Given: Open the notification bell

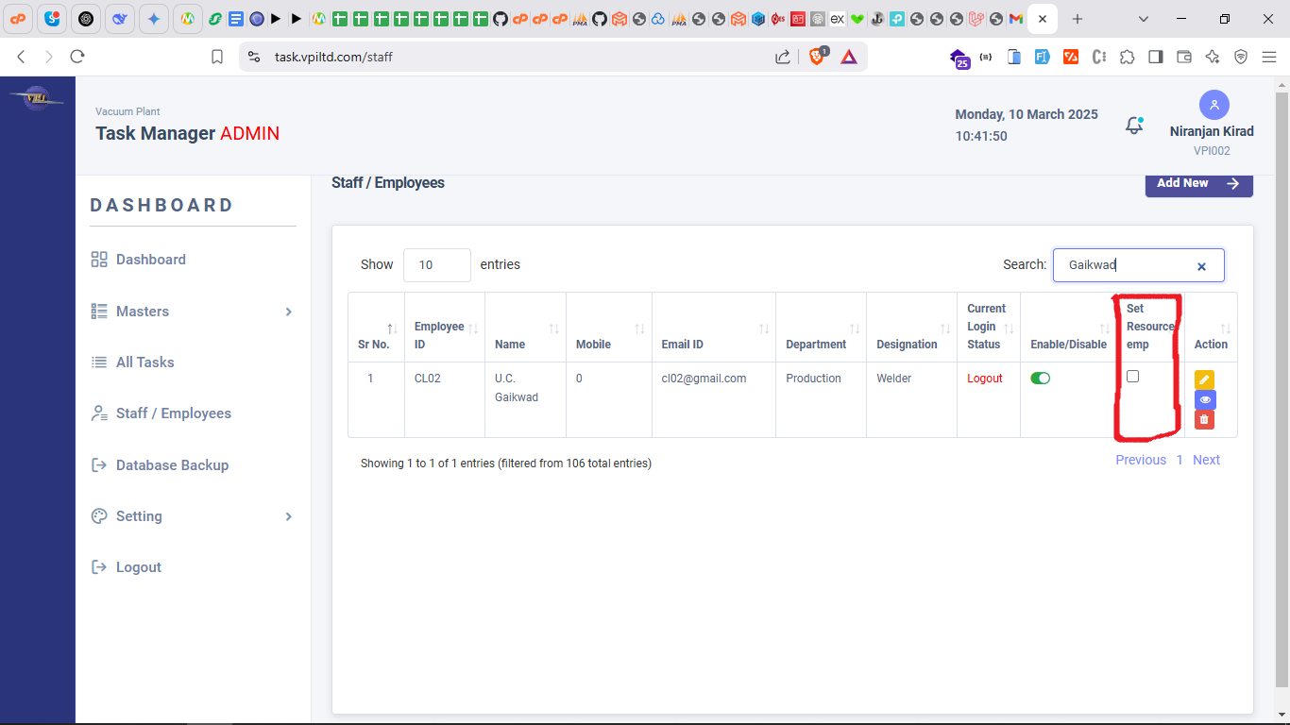Looking at the screenshot, I should [1134, 125].
